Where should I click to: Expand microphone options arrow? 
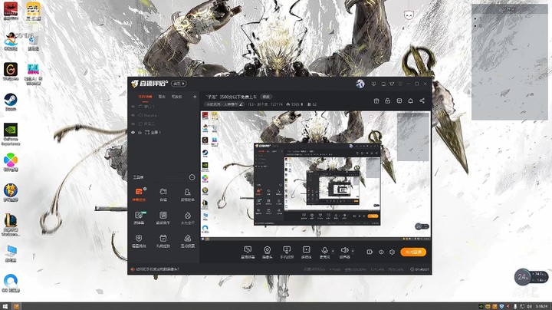click(333, 251)
